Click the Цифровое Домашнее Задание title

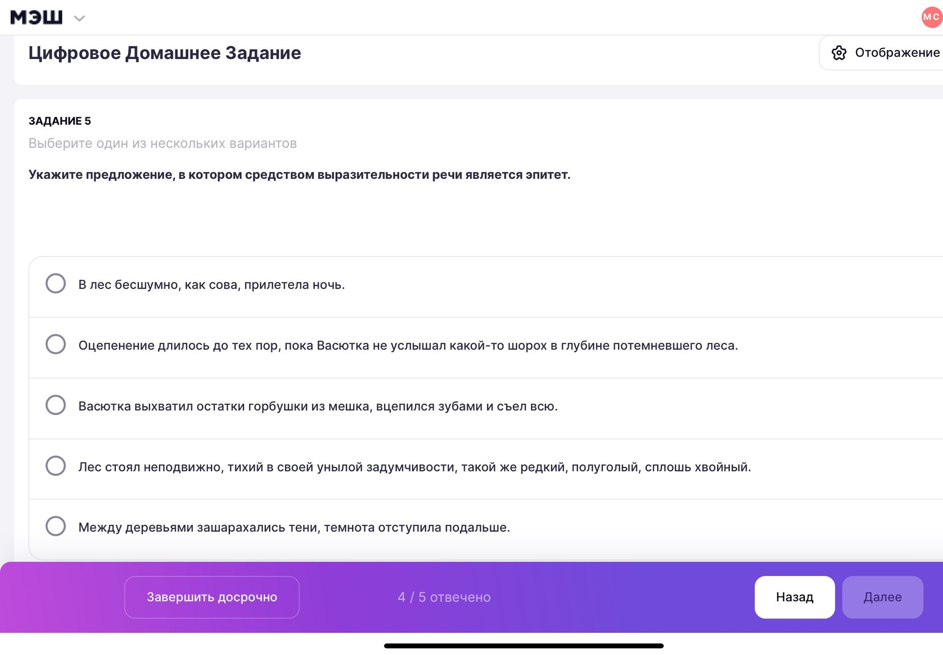[x=165, y=53]
